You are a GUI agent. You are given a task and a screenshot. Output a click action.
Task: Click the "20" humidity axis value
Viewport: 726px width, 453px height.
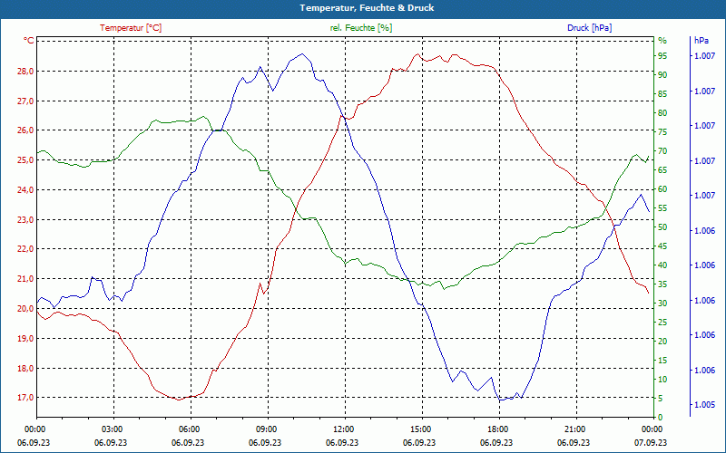(x=663, y=342)
